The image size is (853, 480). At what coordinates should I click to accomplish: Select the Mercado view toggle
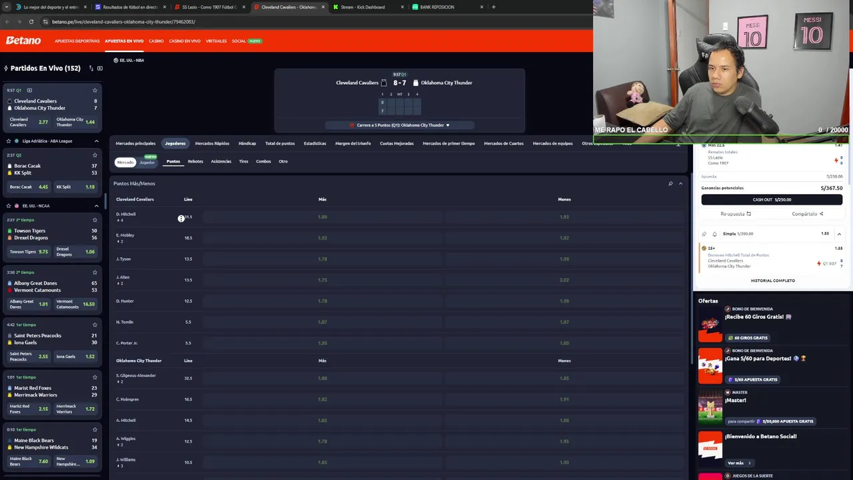125,162
